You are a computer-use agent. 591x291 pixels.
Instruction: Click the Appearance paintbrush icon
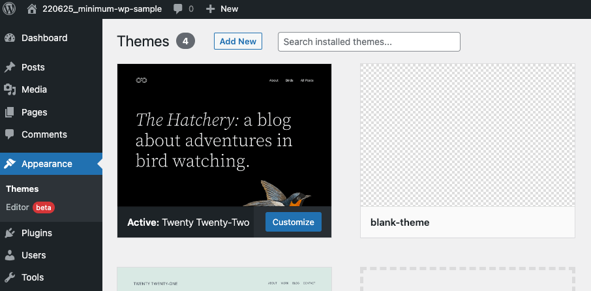[x=10, y=164]
